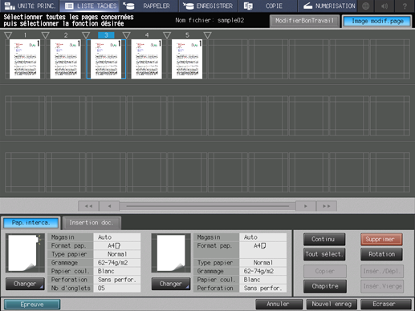415x311 pixels.
Task: Select the page 5 thumbnail
Action: tap(187, 59)
